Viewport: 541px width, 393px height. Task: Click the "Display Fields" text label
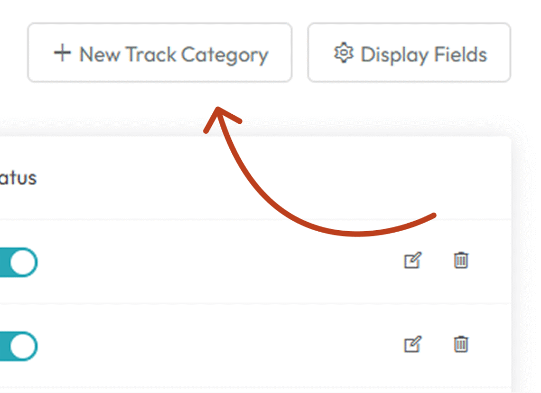(424, 54)
